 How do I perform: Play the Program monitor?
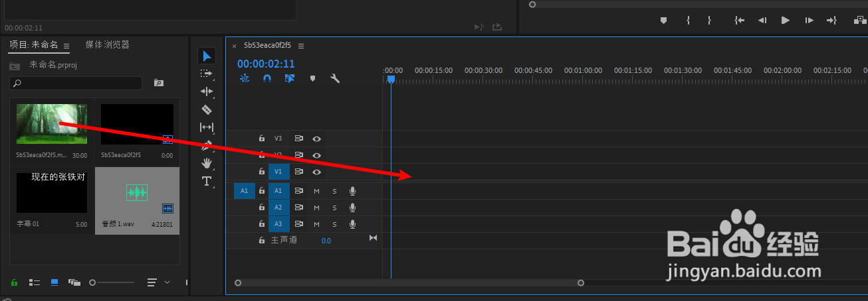pos(786,21)
